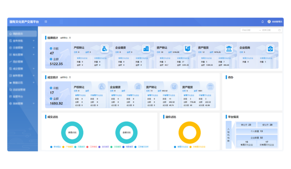This screenshot has width=291, height=169.
Task: Click the sidebar collapse hamburger icon
Action: [x=46, y=22]
